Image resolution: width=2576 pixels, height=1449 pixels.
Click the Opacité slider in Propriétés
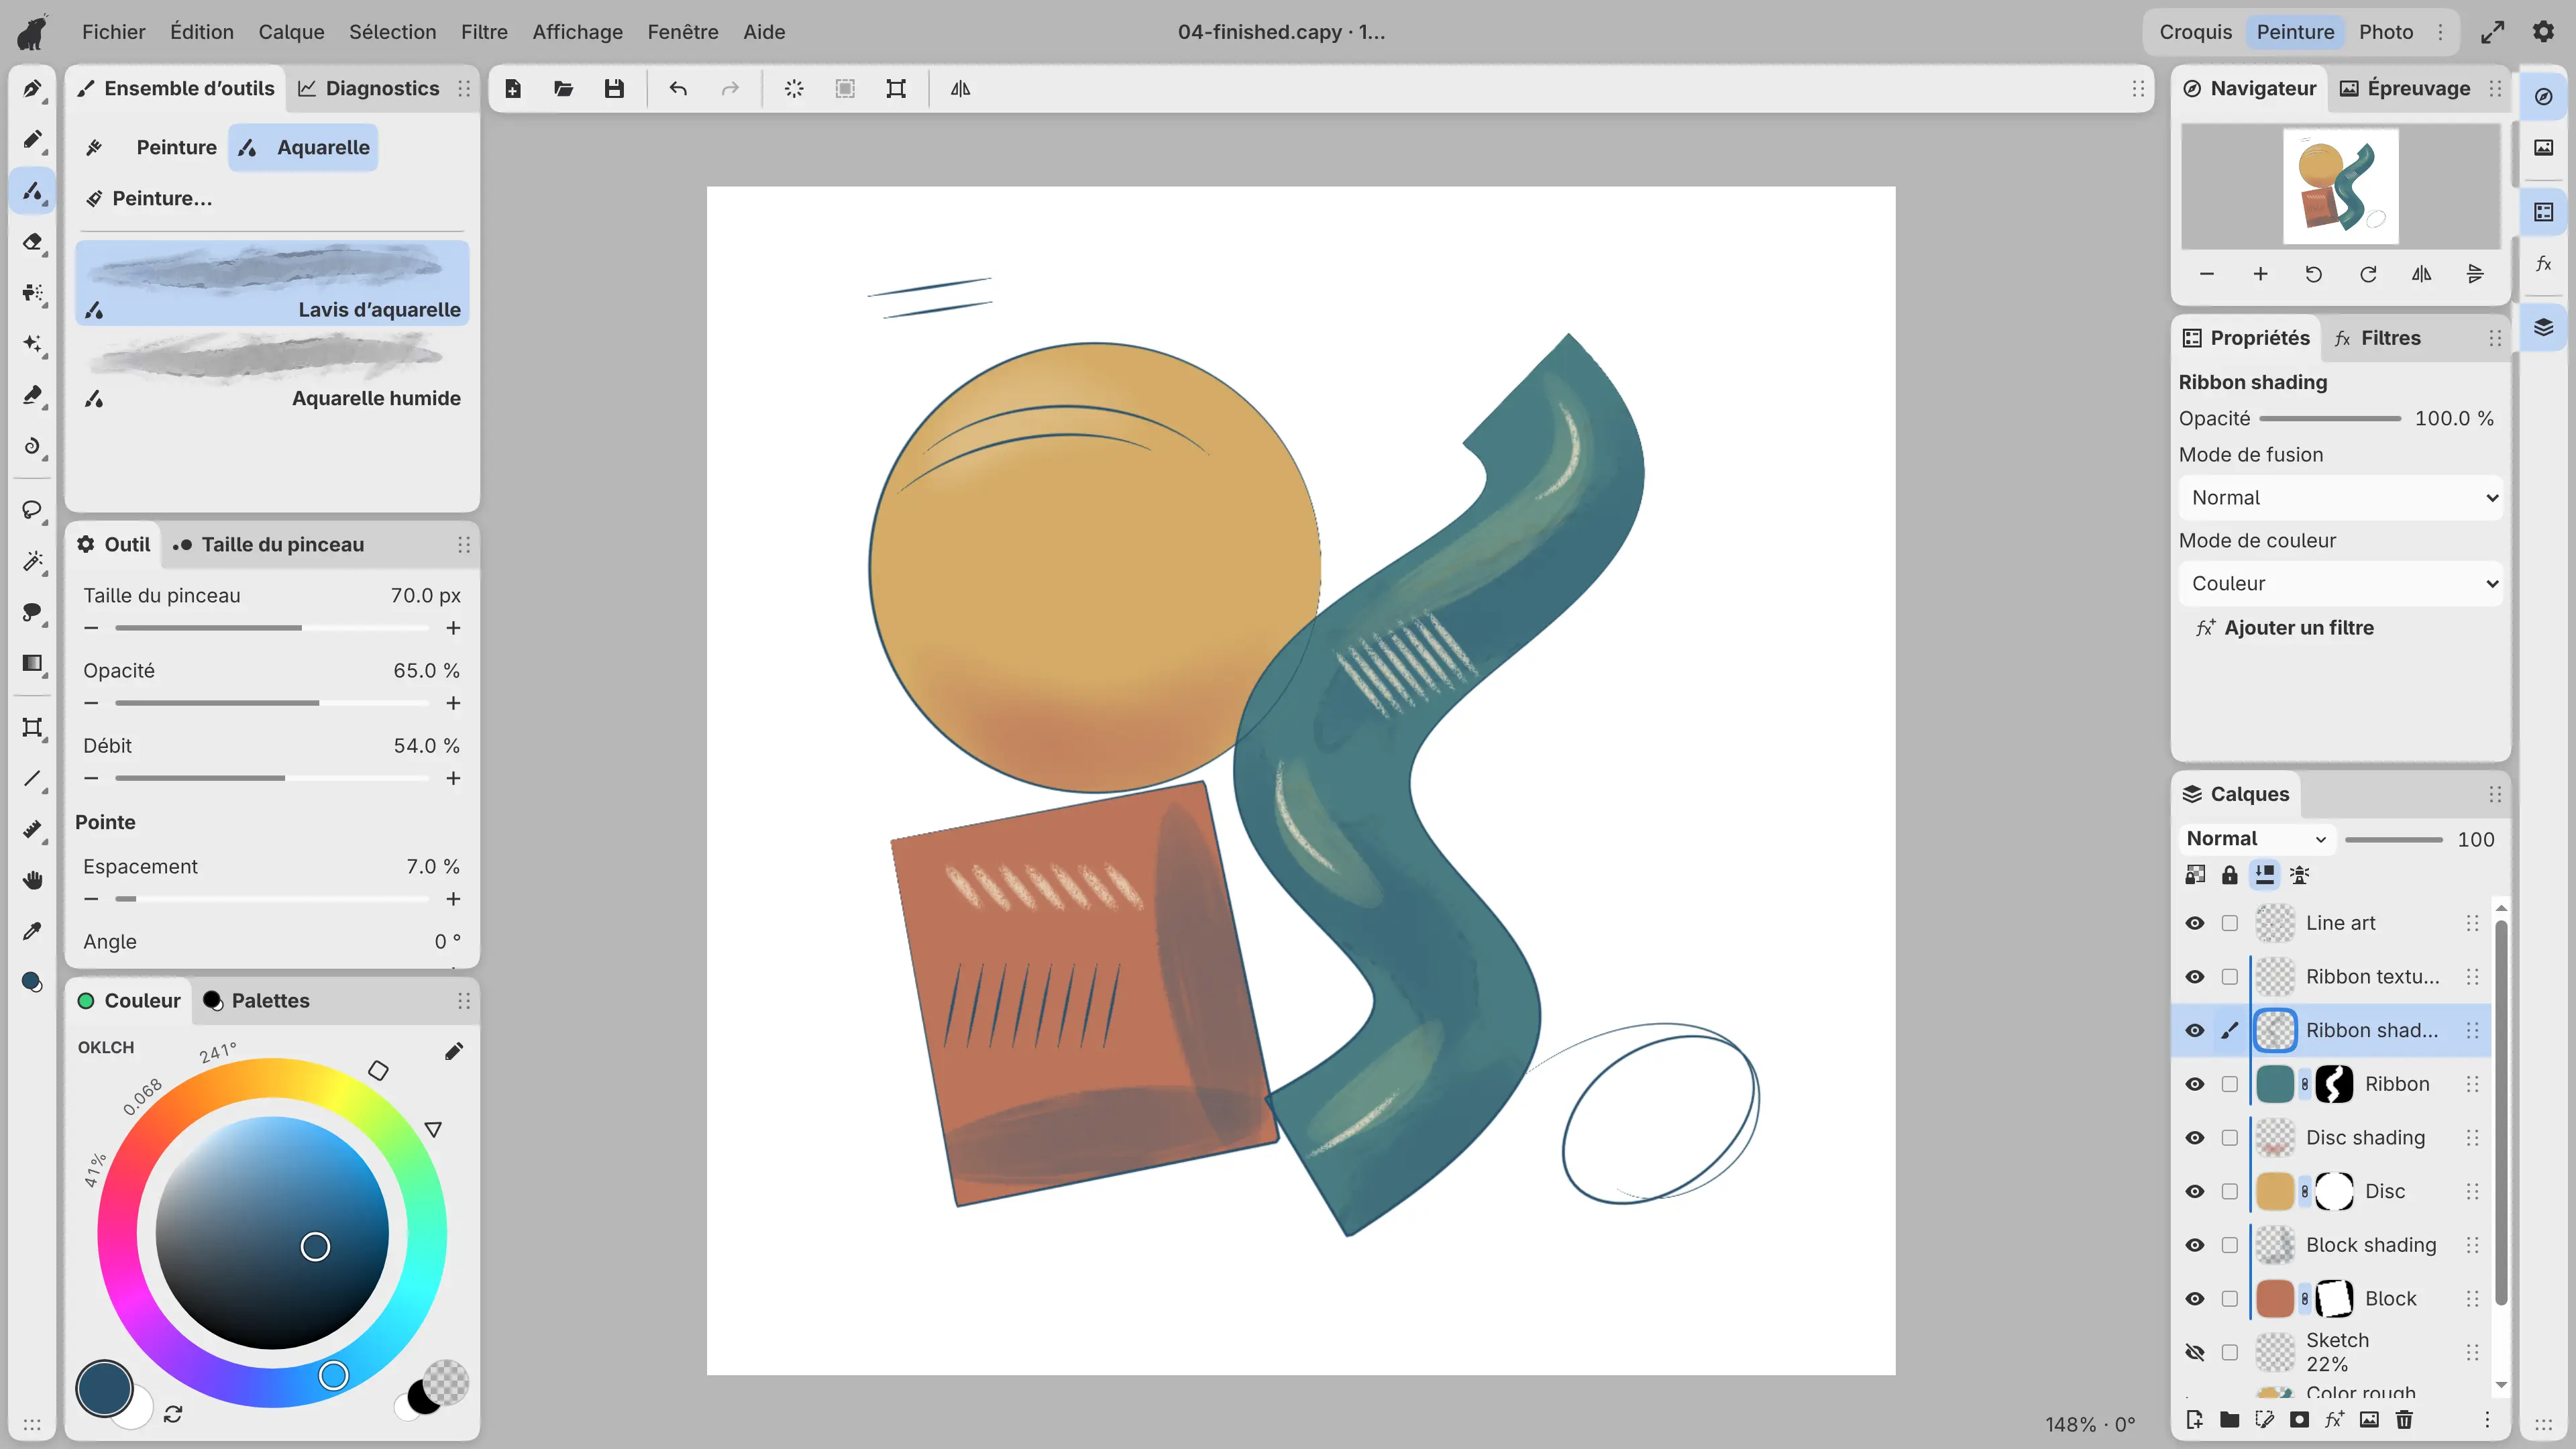pos(2329,419)
